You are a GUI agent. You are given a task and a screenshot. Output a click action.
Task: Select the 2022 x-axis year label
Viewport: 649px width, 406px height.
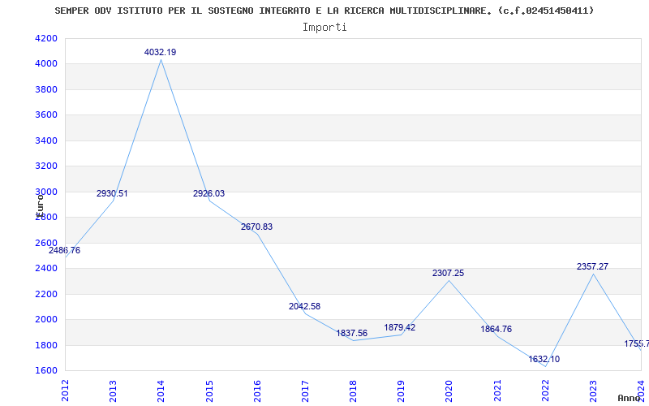pos(545,391)
